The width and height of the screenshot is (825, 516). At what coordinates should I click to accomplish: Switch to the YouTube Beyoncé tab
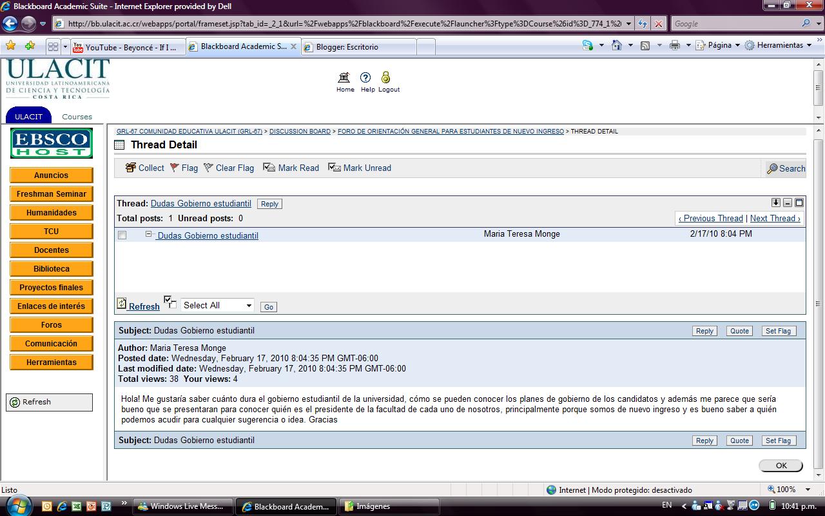tap(127, 47)
